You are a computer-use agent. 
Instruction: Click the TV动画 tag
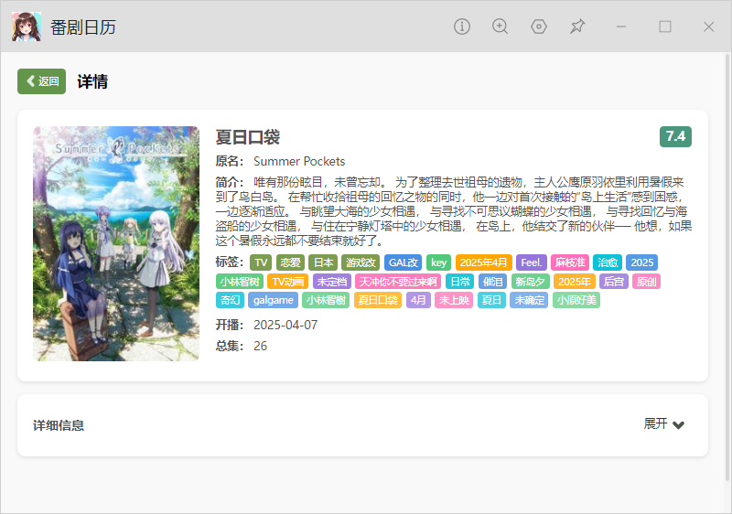(288, 282)
